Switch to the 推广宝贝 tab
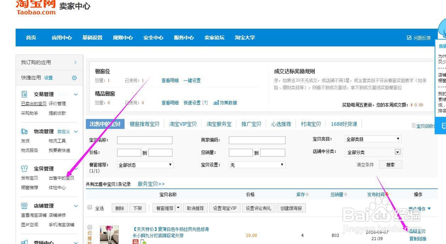 [x=251, y=124]
